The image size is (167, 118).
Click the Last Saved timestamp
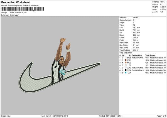click(55, 116)
